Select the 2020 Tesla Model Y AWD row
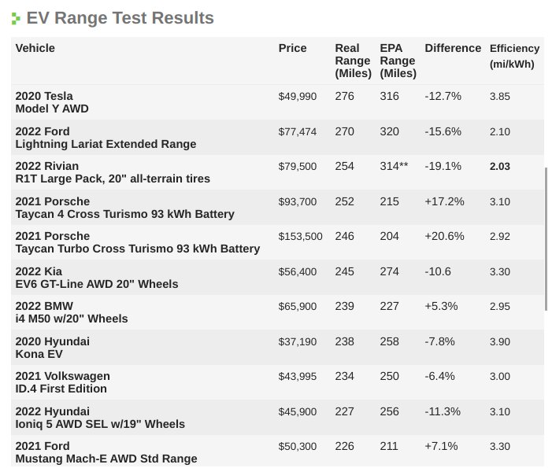The width and height of the screenshot is (552, 468). coord(277,102)
